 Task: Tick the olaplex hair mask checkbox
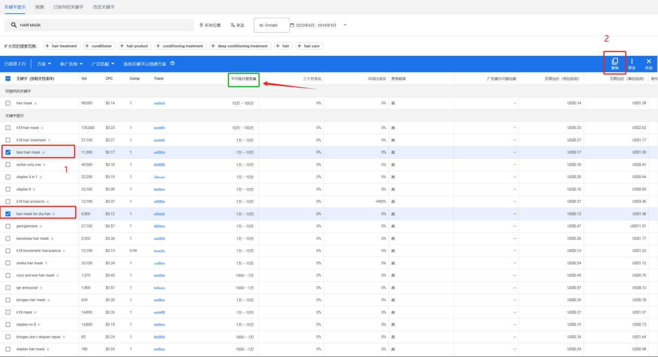(8, 349)
